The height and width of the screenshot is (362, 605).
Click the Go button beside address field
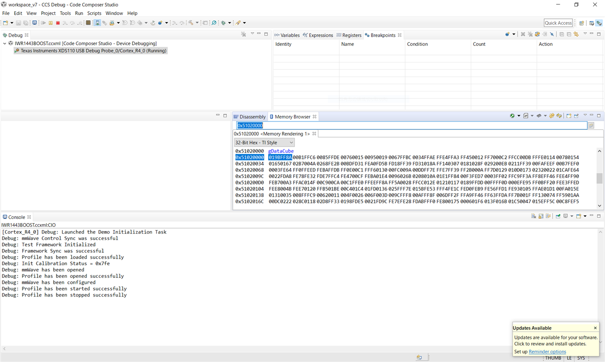[591, 125]
